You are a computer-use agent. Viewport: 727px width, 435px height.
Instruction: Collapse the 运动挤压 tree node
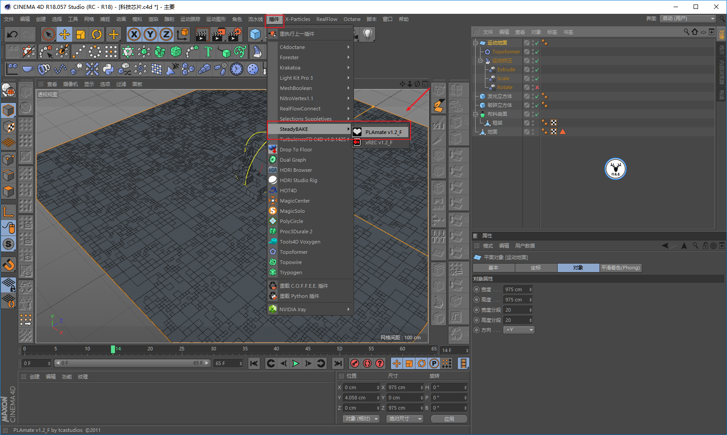(481, 61)
